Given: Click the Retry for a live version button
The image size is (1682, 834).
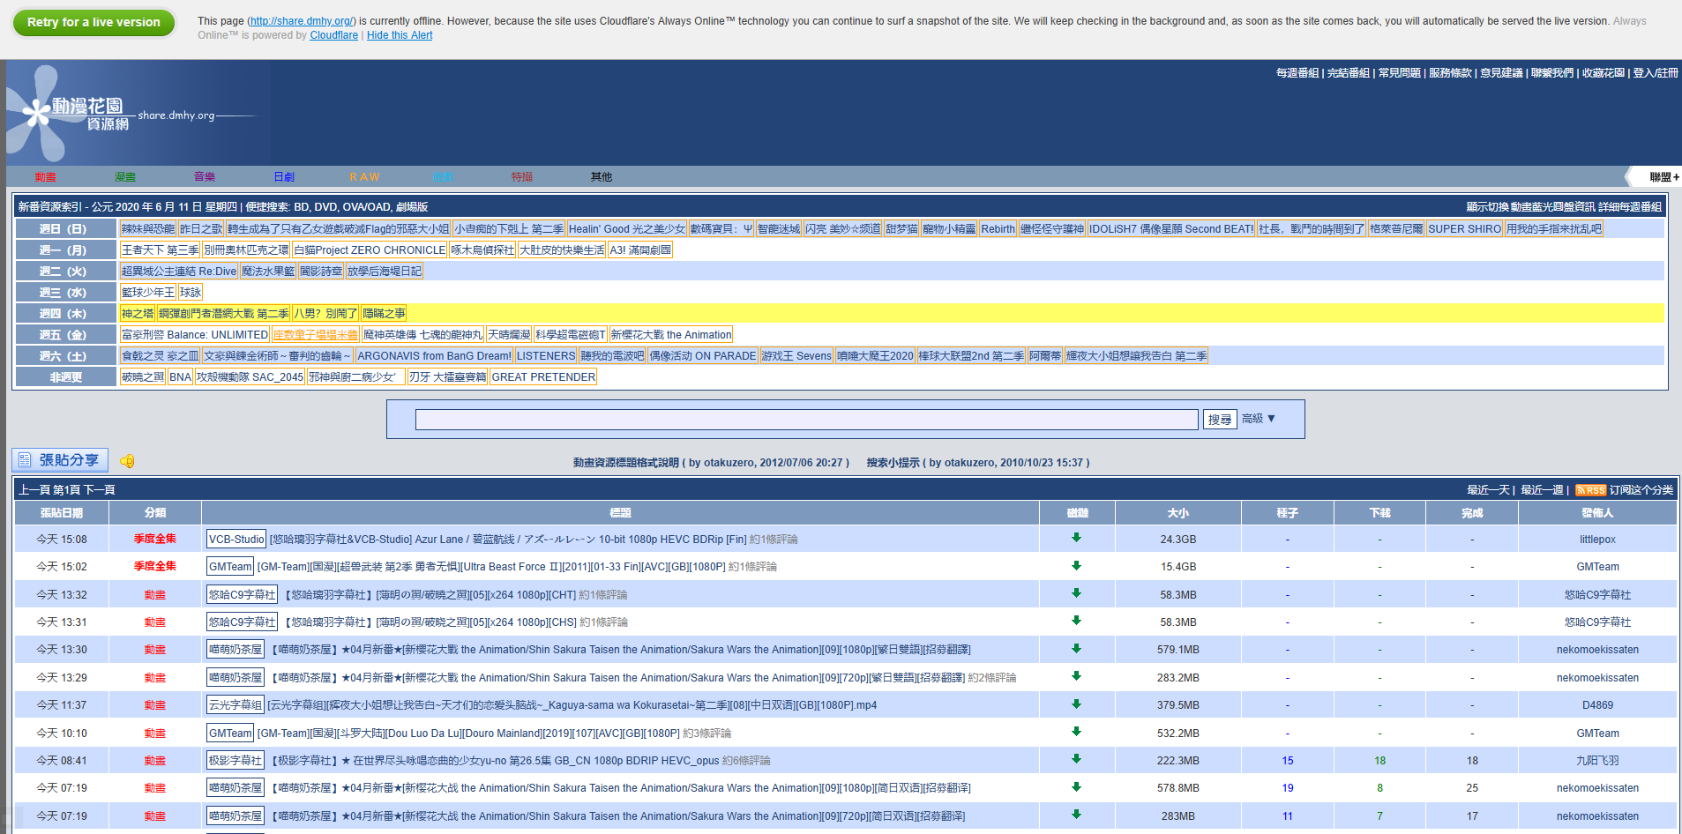Looking at the screenshot, I should (x=93, y=22).
